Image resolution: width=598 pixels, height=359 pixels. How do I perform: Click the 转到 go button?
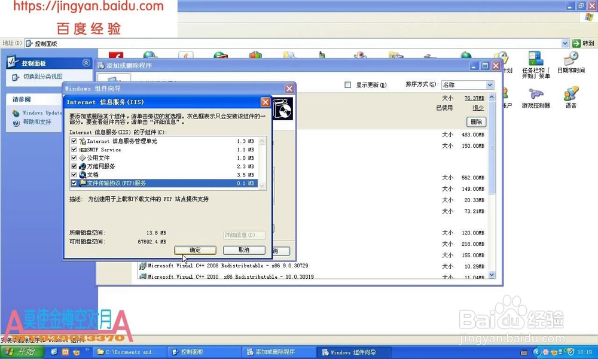coord(584,44)
